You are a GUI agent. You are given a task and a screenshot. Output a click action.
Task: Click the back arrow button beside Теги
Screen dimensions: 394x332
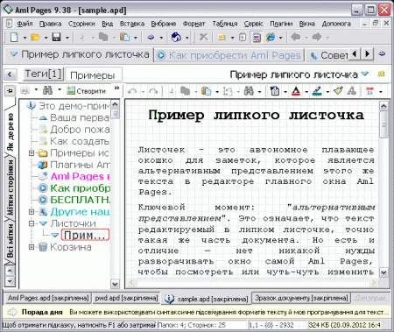tap(10, 74)
